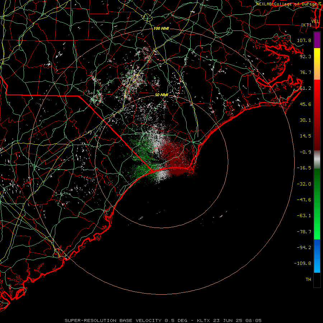323x323 pixels.
Task: Click the VEL legend title
Action: click(x=315, y=22)
